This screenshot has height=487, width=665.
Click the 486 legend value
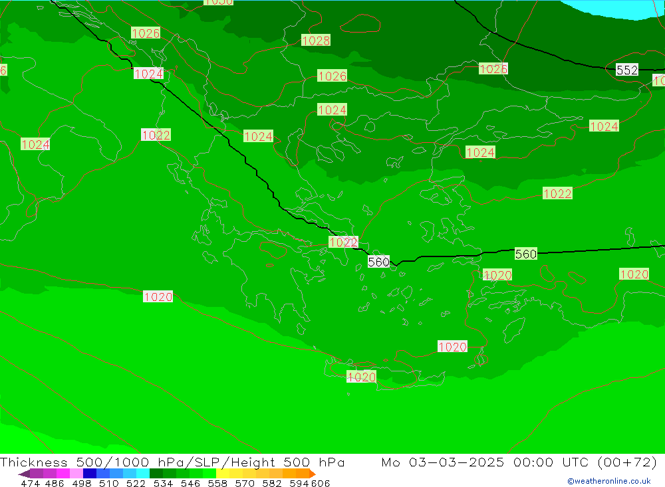coord(55,483)
